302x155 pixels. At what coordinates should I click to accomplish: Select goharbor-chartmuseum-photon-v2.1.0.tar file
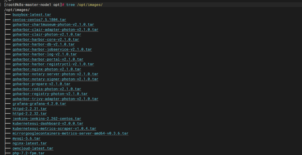coord(53,25)
